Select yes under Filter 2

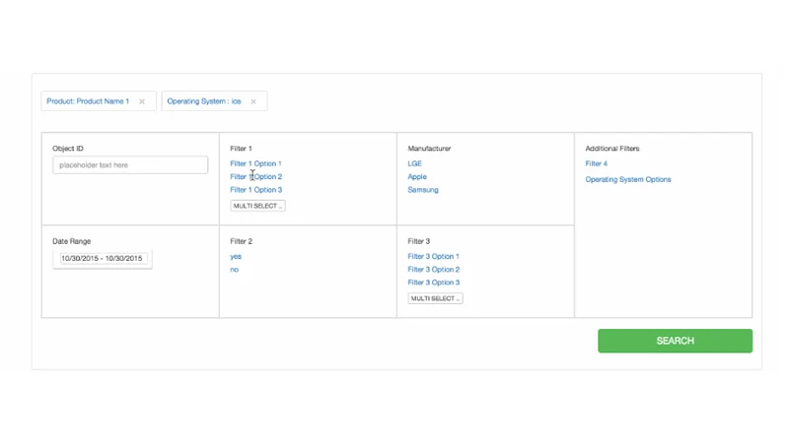tap(236, 257)
